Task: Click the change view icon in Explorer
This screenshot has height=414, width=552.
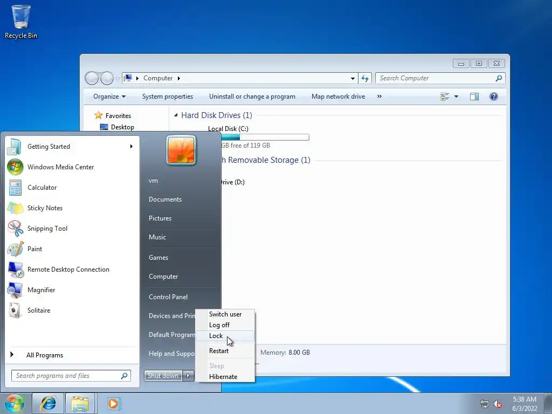Action: click(x=445, y=96)
